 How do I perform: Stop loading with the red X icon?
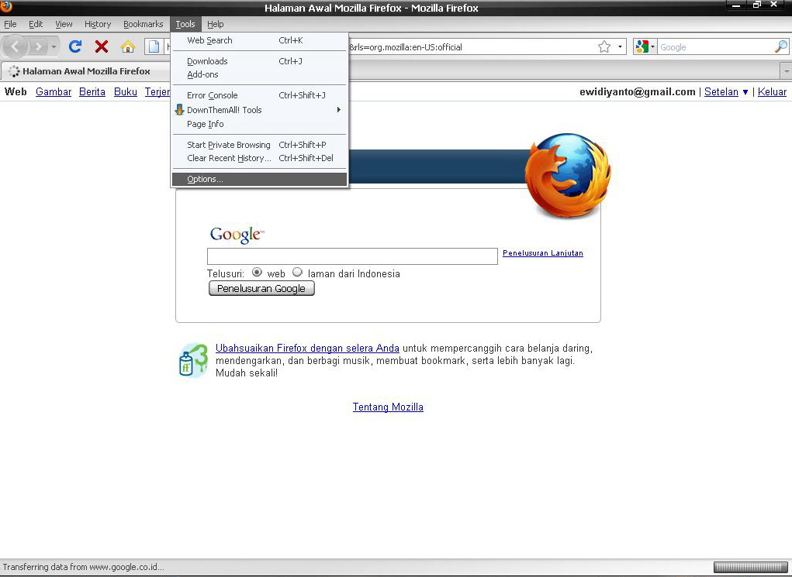[102, 47]
